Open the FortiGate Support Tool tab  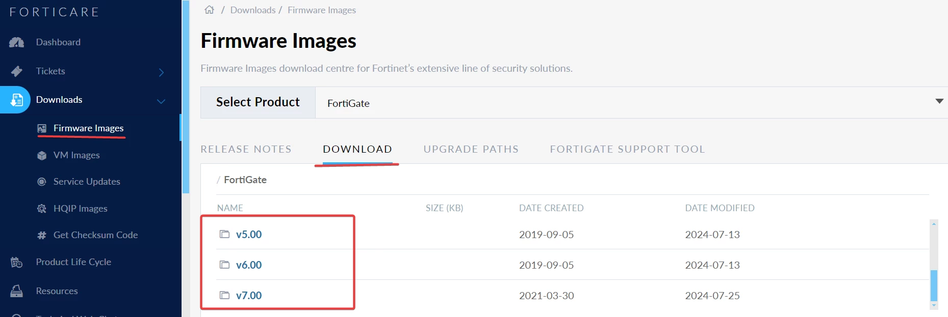627,149
